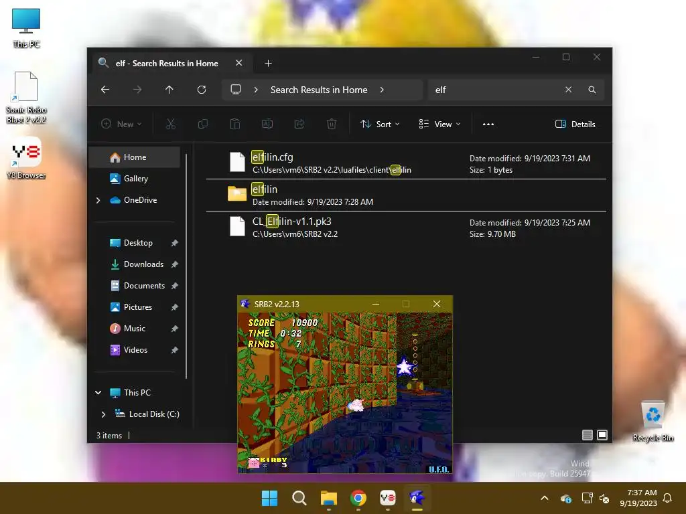Click the Share icon in toolbar
This screenshot has height=514, width=686.
click(x=299, y=124)
